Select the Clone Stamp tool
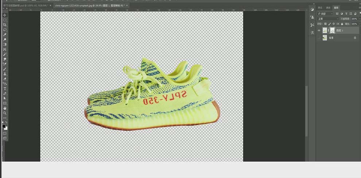The width and height of the screenshot is (361, 178). [x=5, y=74]
